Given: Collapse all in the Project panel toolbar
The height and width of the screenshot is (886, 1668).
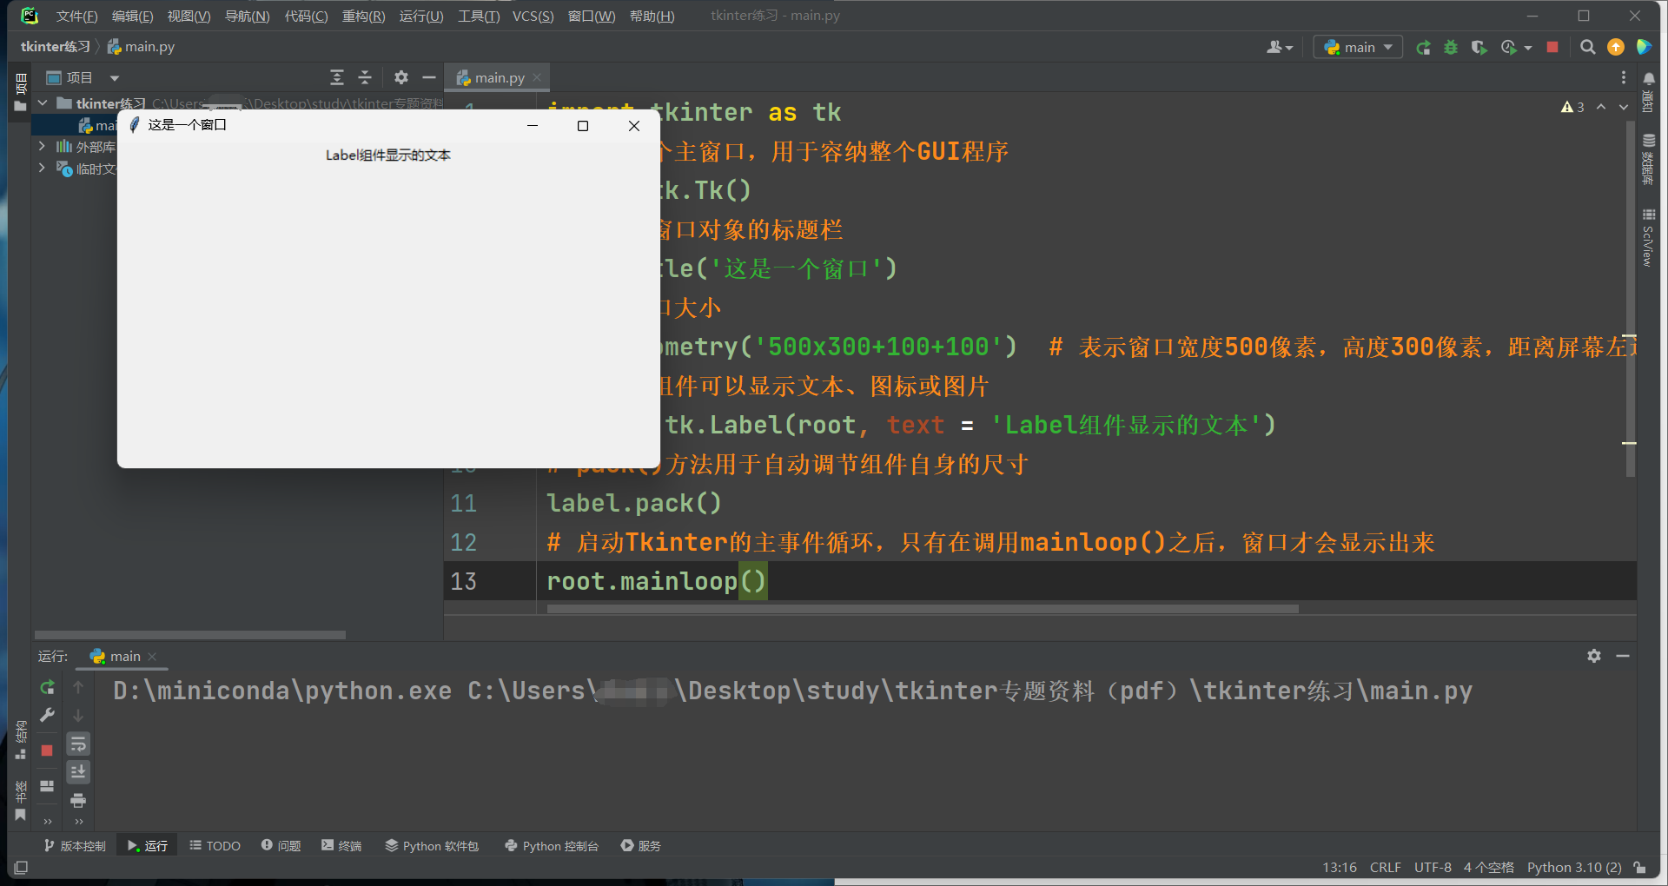Looking at the screenshot, I should coord(365,78).
